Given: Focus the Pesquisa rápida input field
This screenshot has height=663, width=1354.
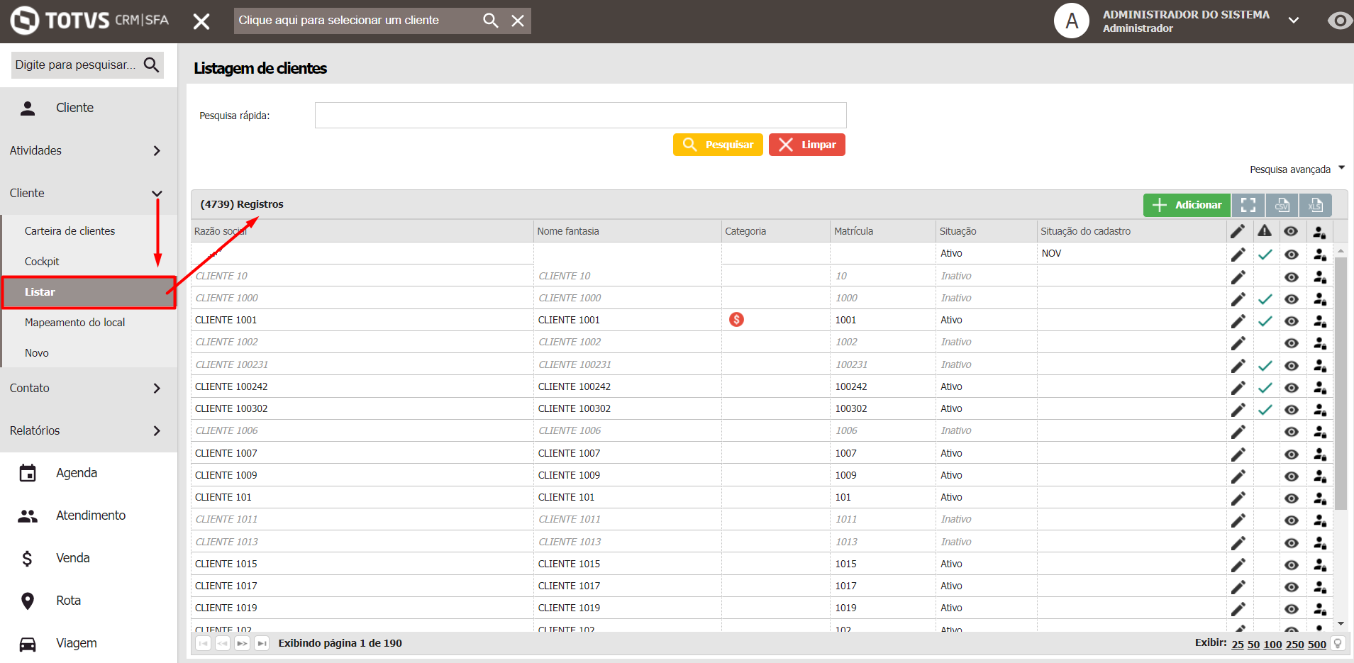Looking at the screenshot, I should click(580, 115).
